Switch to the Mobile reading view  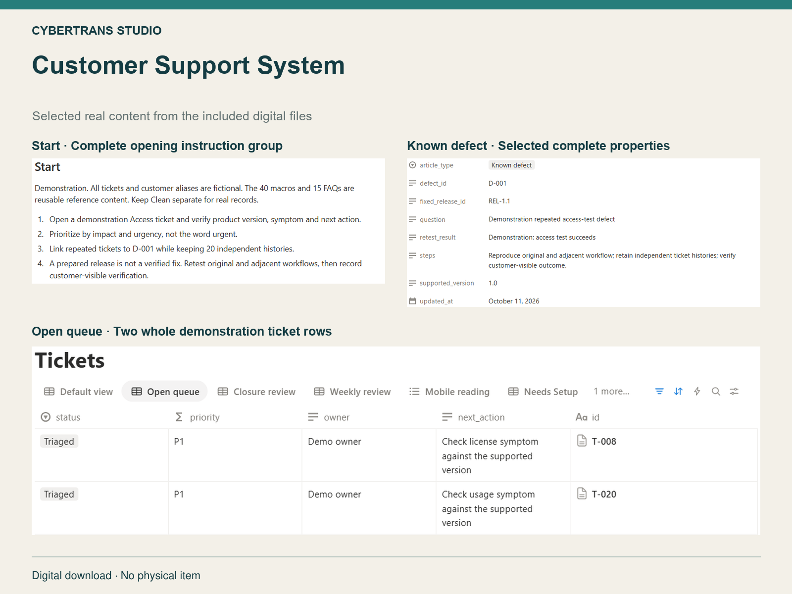(449, 392)
